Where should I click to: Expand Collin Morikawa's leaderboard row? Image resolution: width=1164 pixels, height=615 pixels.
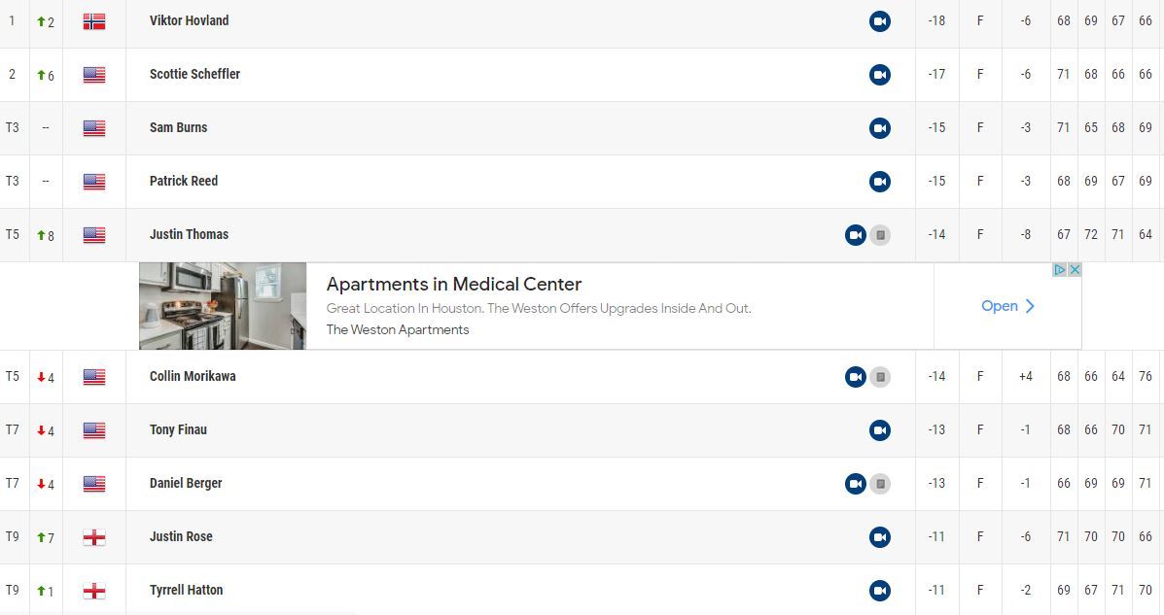coord(486,377)
